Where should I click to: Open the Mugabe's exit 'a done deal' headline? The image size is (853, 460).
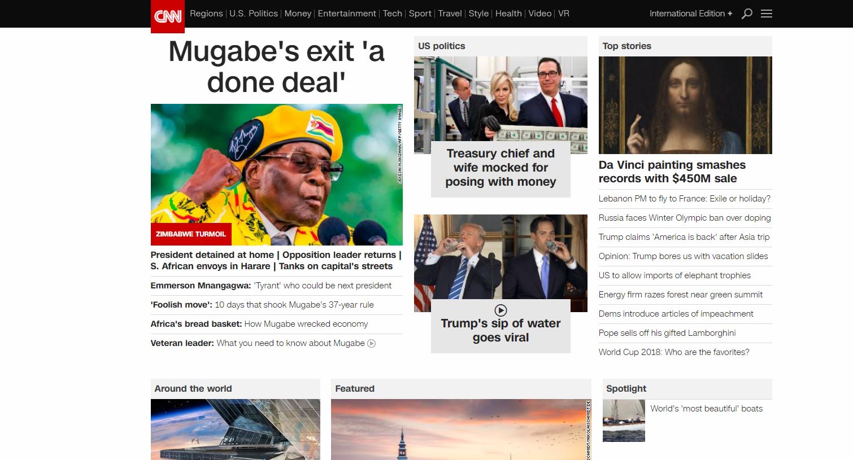click(x=276, y=67)
